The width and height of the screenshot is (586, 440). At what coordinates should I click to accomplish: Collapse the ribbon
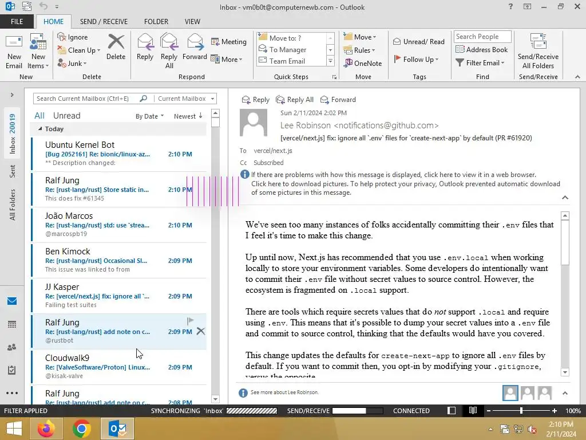click(x=578, y=77)
